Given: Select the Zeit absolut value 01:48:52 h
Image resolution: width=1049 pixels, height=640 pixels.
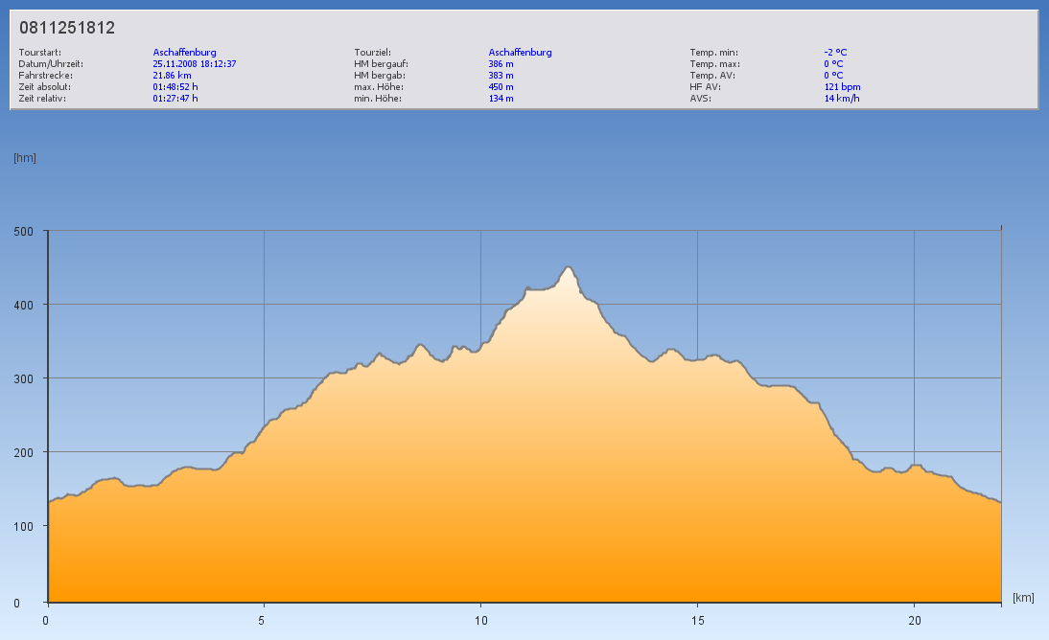Looking at the screenshot, I should (175, 87).
